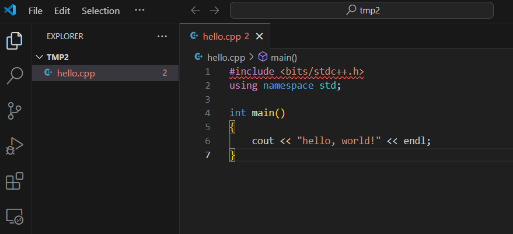The width and height of the screenshot is (513, 234).
Task: Click the tmp2 command center search box
Action: click(361, 11)
